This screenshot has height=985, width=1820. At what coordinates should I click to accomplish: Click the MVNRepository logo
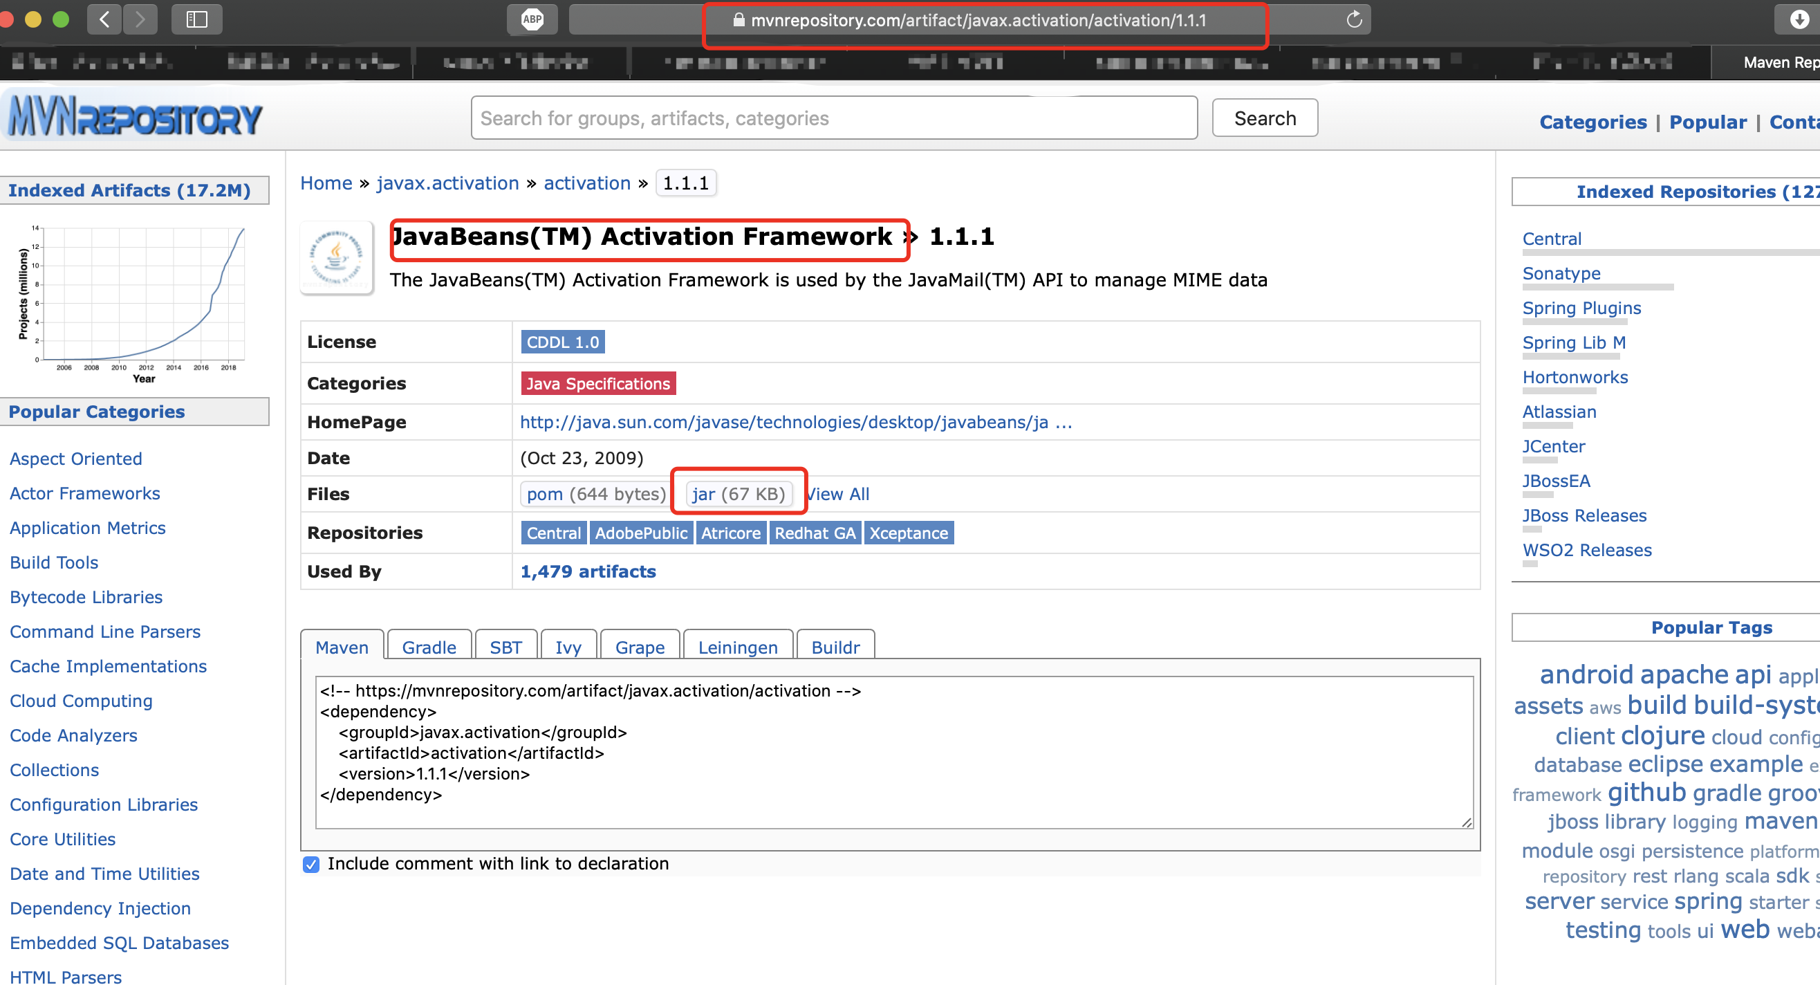coord(134,118)
